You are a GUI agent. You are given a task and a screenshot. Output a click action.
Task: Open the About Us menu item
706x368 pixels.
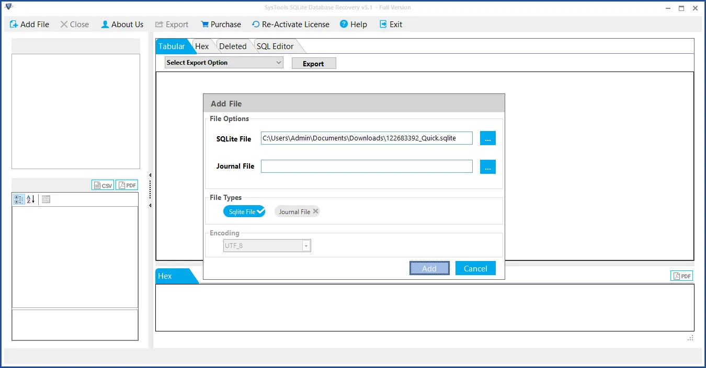122,24
